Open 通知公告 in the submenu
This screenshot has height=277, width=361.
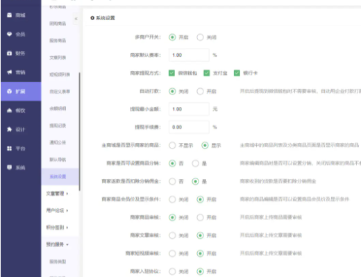tap(58, 142)
